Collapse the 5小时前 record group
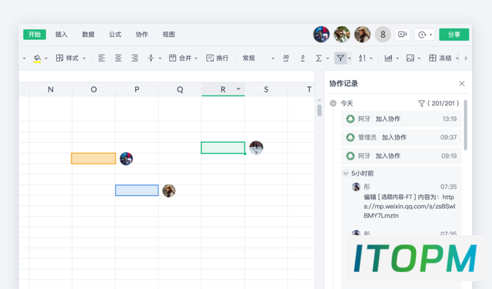This screenshot has height=289, width=492. coord(345,174)
